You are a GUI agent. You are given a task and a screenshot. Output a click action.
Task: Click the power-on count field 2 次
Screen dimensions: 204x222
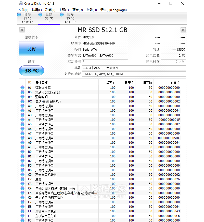point(173,56)
